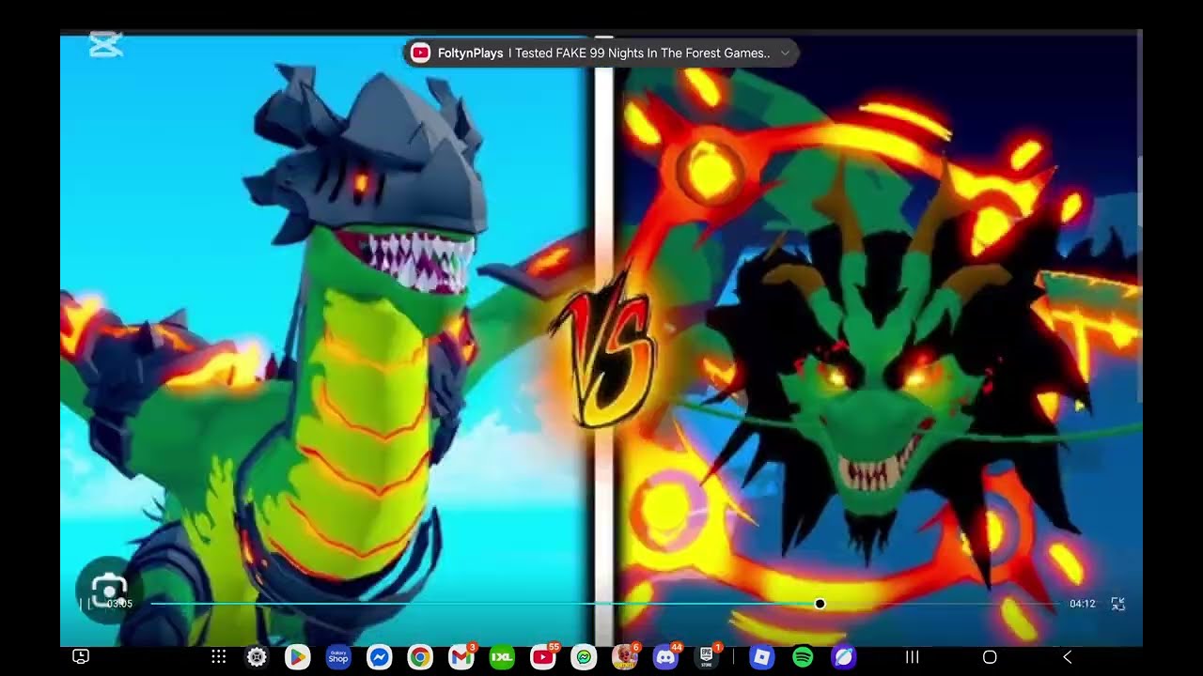Show recent apps with three-bar button

(912, 657)
